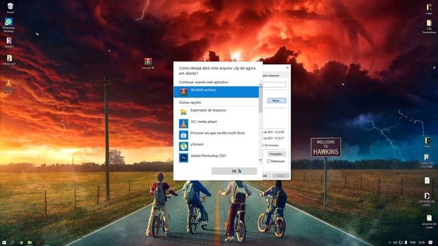
Task: Select the fotos desktop folder
Action: tap(427, 142)
